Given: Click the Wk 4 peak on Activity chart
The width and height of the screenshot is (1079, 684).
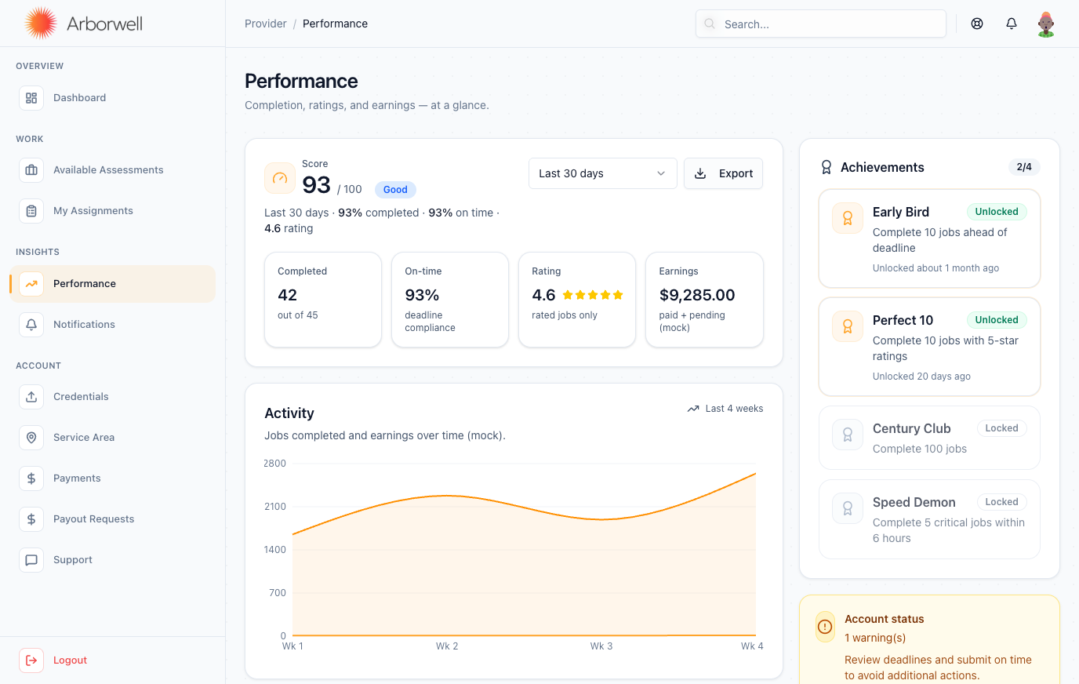Looking at the screenshot, I should [x=755, y=474].
